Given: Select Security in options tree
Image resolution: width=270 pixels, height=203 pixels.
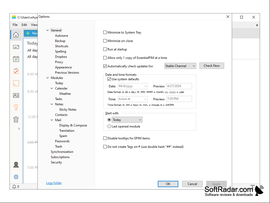Looking at the screenshot, I should [x=56, y=162].
